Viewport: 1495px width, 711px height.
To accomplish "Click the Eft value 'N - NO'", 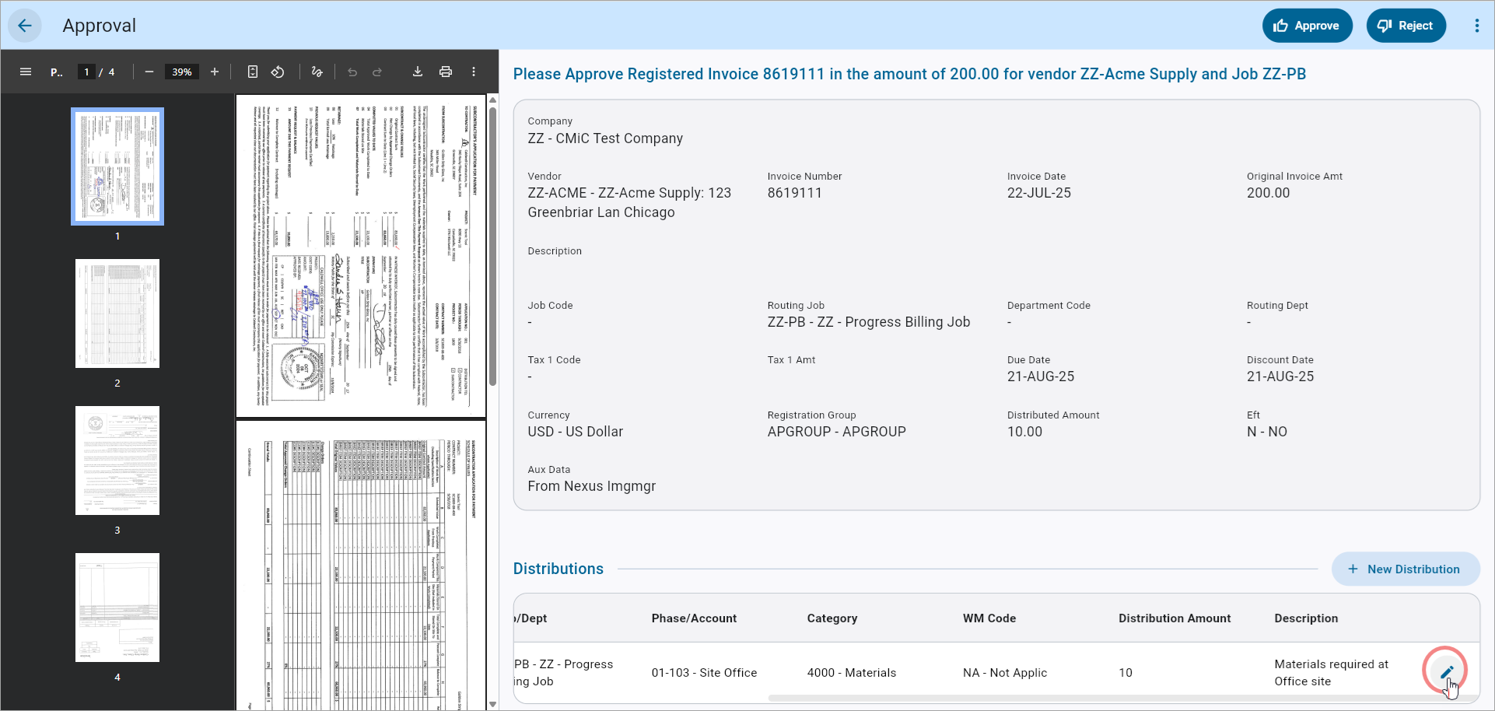I will coord(1266,432).
